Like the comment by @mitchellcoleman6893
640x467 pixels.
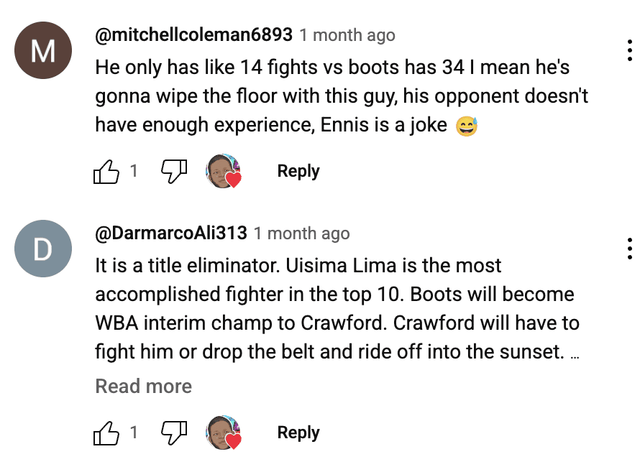click(106, 172)
